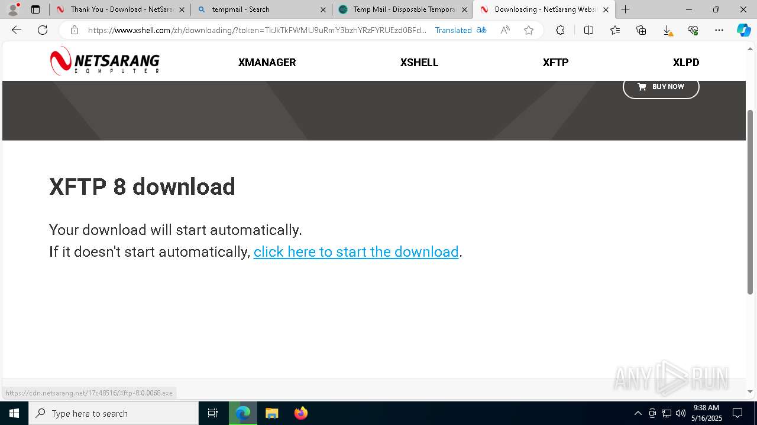Viewport: 757px width, 425px height.
Task: Open the XLPD menu
Action: click(x=686, y=63)
